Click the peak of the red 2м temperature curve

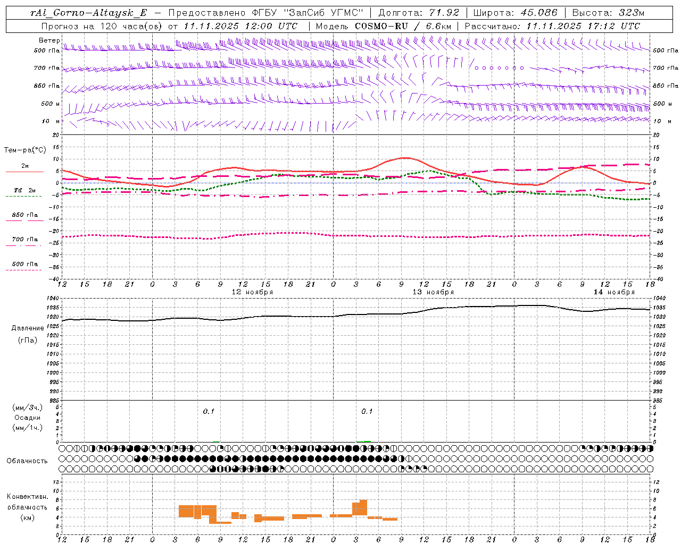pyautogui.click(x=405, y=158)
